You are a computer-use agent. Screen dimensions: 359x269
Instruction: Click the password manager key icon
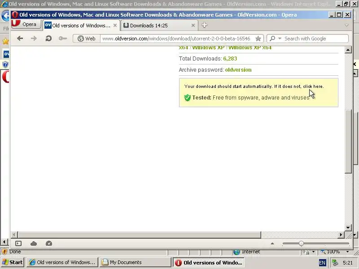[62, 39]
